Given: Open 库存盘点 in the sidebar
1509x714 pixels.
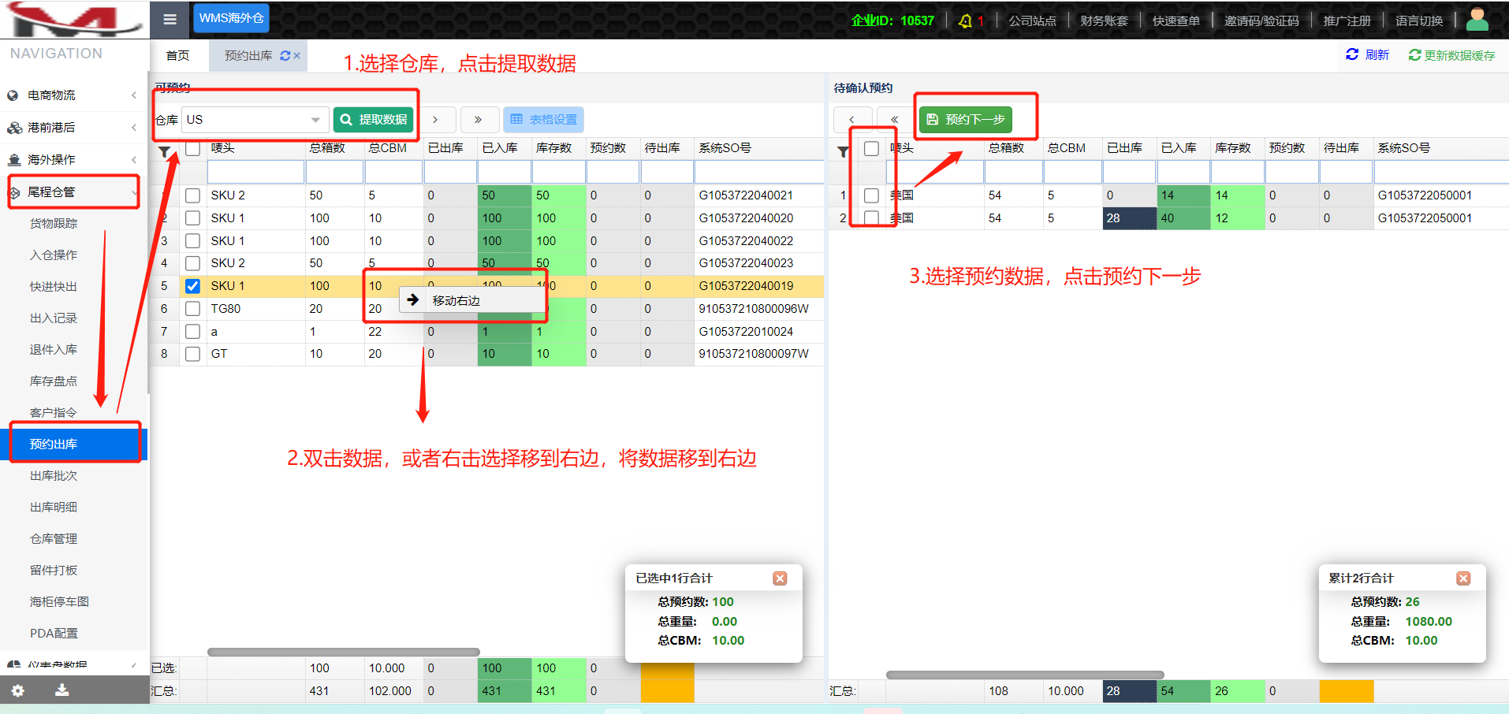Looking at the screenshot, I should [x=54, y=381].
